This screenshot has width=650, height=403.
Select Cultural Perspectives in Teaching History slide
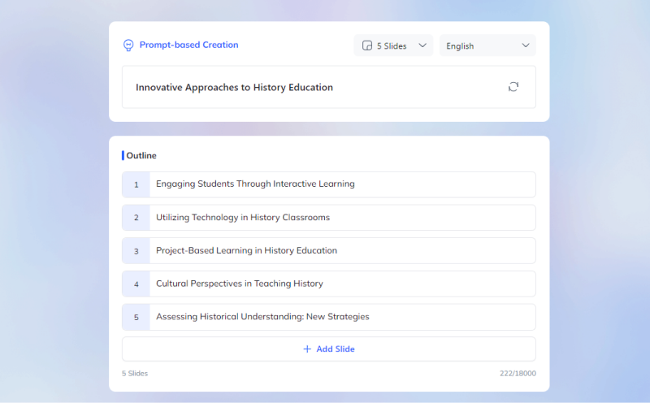click(x=240, y=284)
